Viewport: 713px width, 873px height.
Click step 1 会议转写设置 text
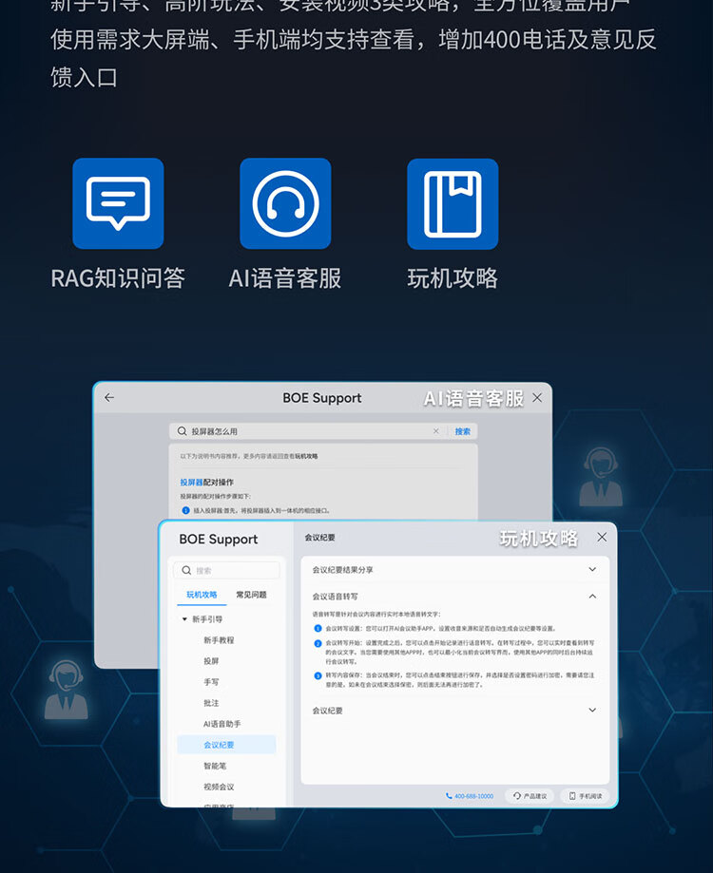[440, 629]
